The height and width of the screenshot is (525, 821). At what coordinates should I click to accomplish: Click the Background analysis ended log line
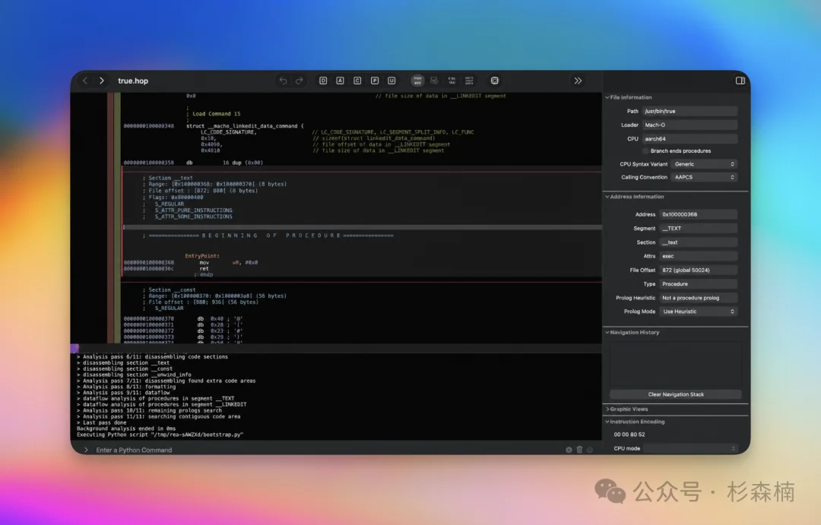click(126, 429)
